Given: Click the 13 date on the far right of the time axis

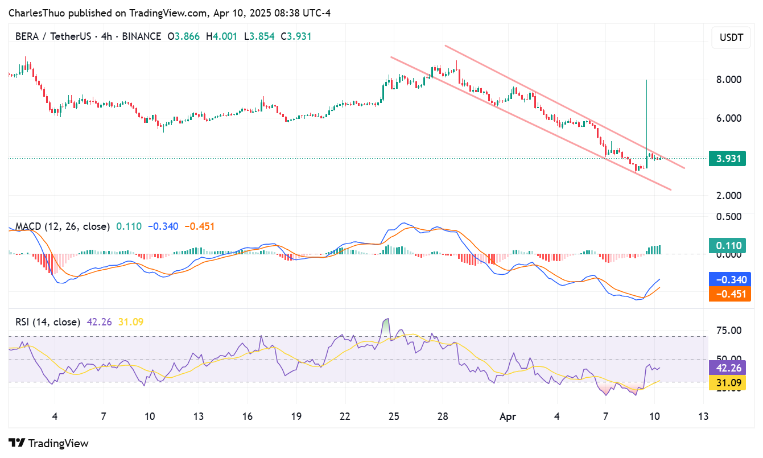Looking at the screenshot, I should coord(703,416).
